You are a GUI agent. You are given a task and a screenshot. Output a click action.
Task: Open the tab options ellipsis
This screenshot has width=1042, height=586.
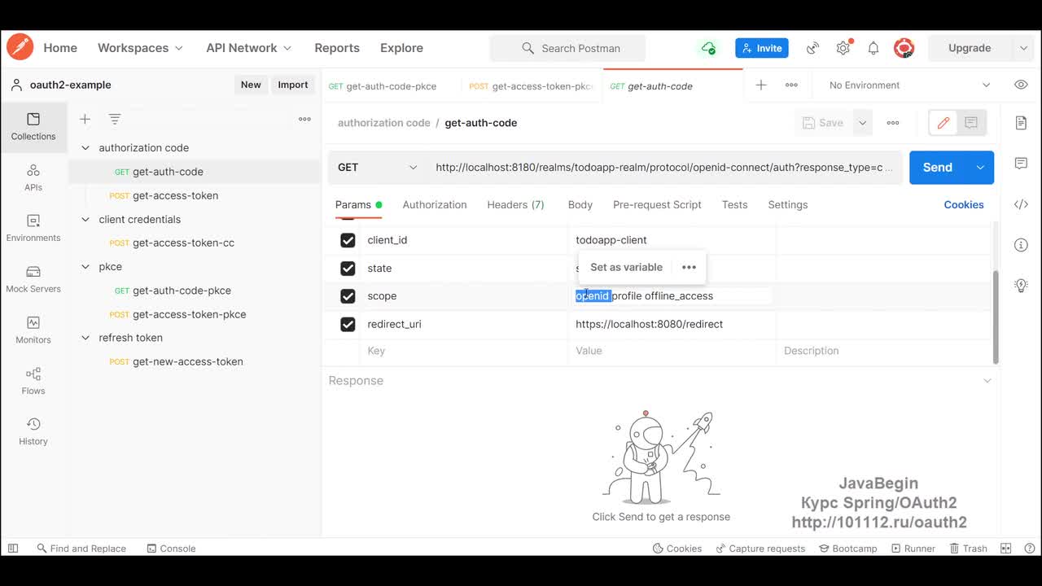pos(791,85)
